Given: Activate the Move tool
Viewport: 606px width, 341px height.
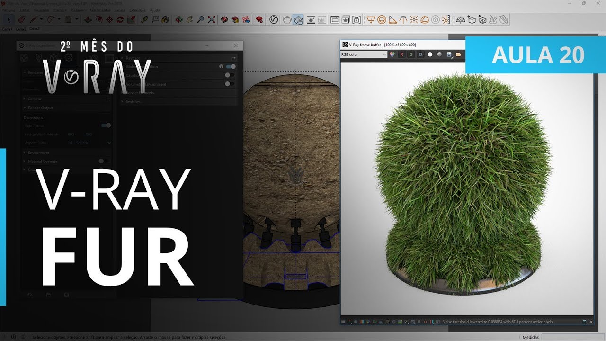Looking at the screenshot, I should click(109, 20).
